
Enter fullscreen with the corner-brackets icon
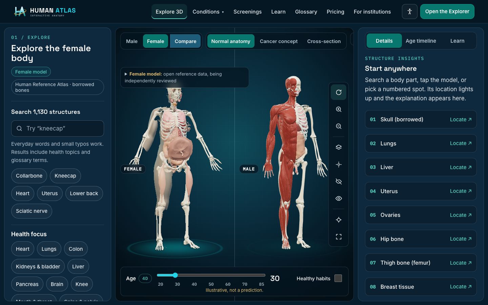pos(339,237)
